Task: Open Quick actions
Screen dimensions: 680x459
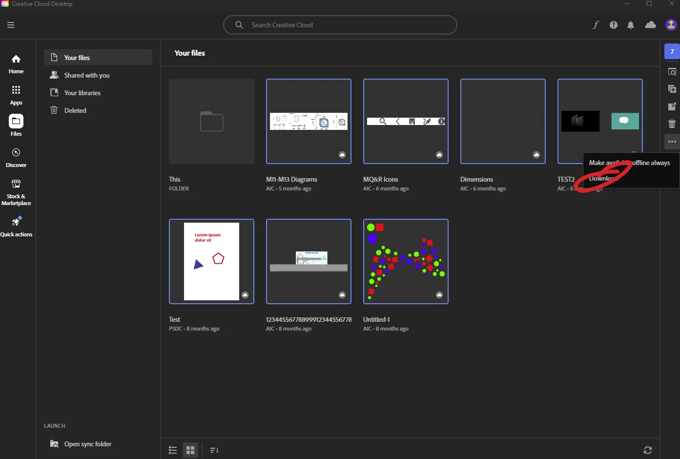Action: pyautogui.click(x=16, y=227)
